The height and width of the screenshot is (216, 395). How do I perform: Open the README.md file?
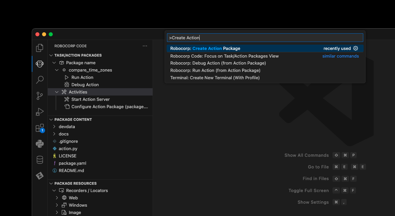[100, 170]
